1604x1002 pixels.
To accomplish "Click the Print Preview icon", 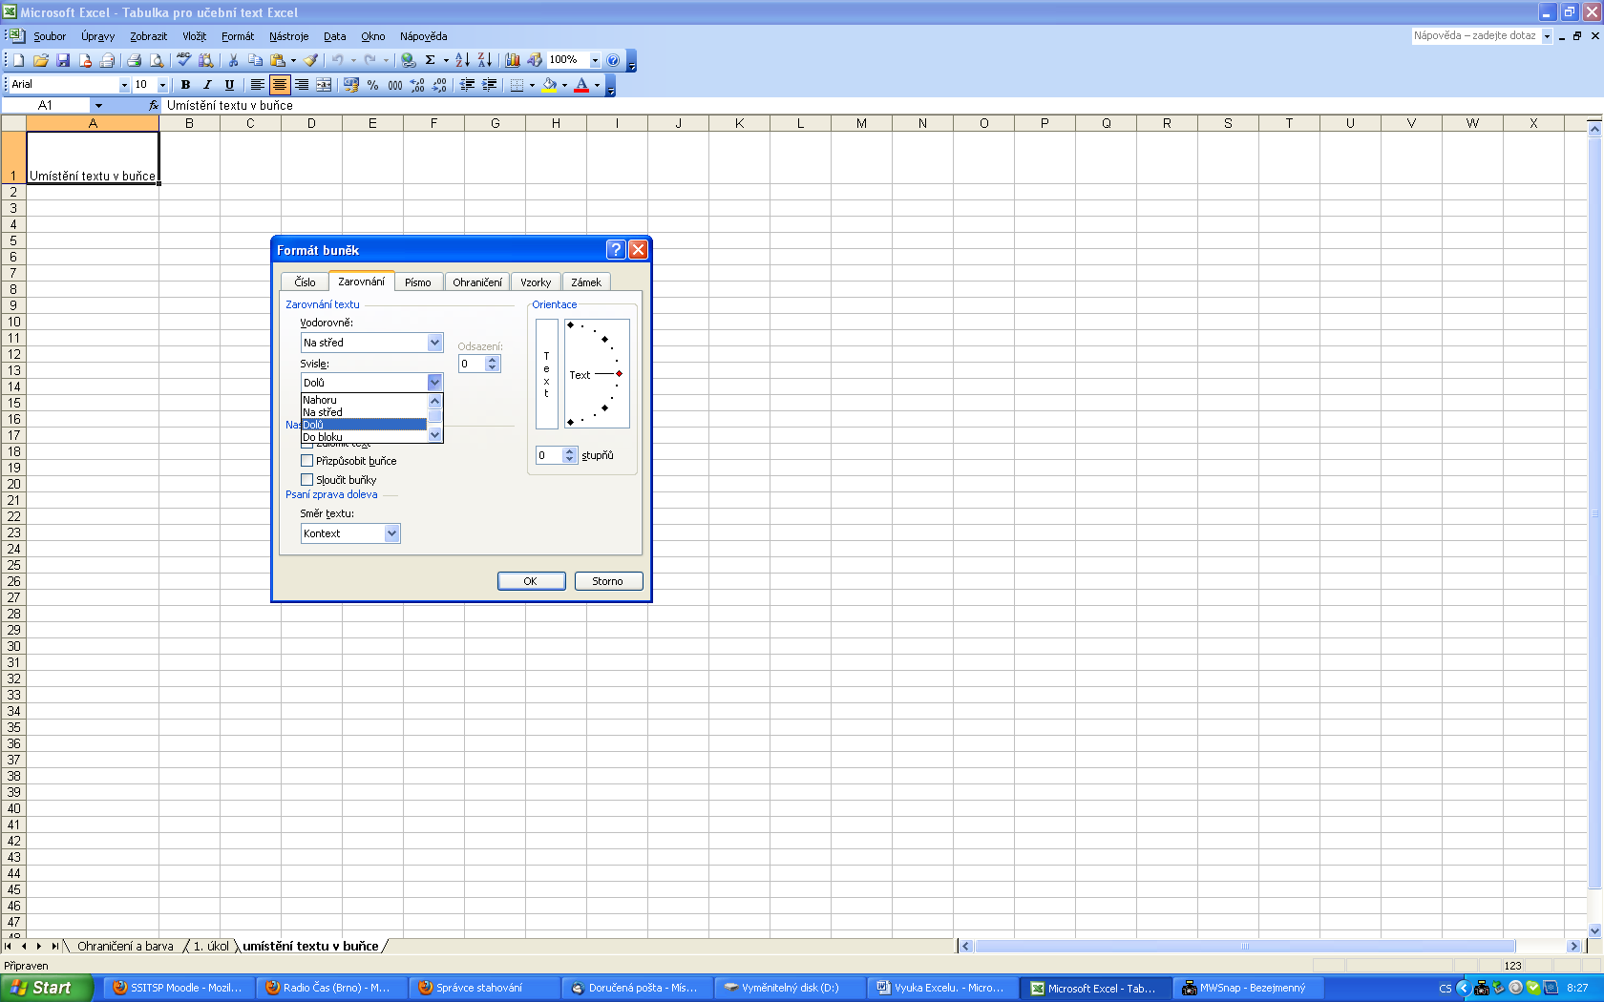I will point(157,60).
